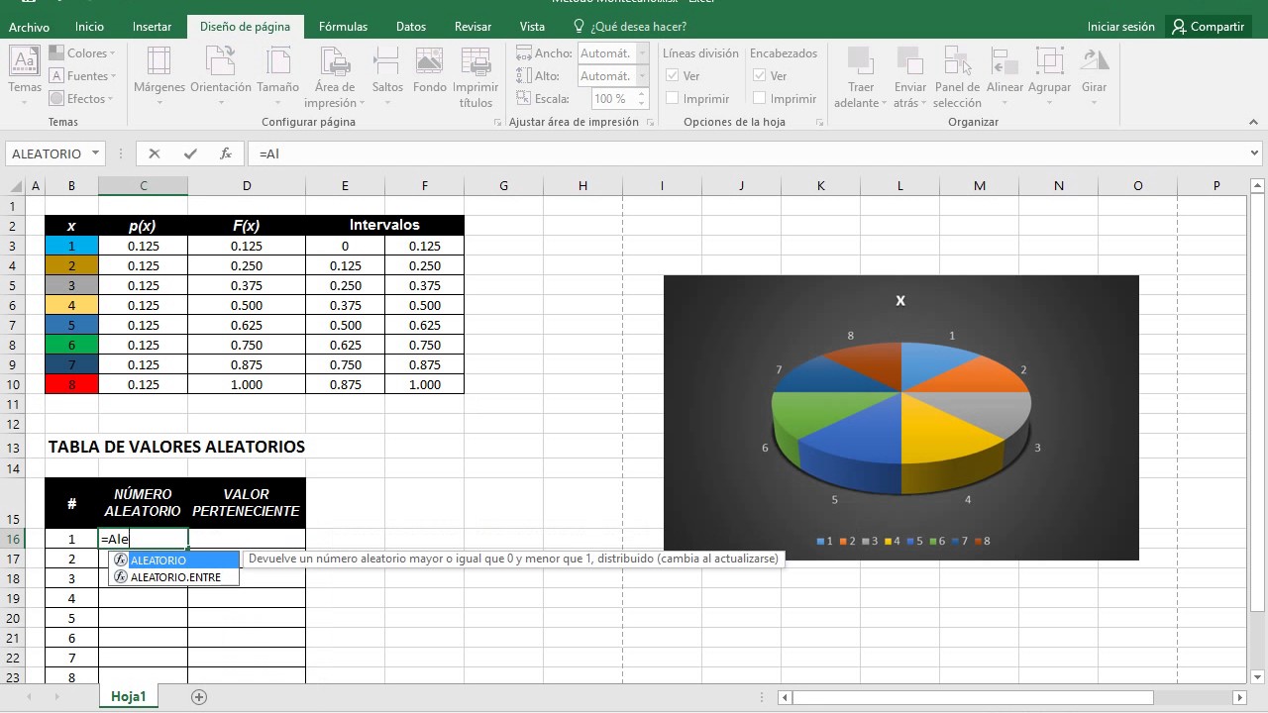The image size is (1268, 713).
Task: Open the Fuentes theme fonts dropdown
Action: 83,76
